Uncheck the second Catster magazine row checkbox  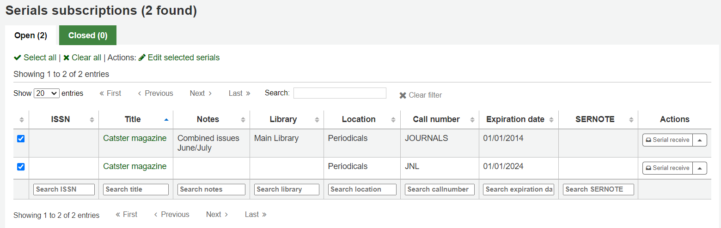21,167
